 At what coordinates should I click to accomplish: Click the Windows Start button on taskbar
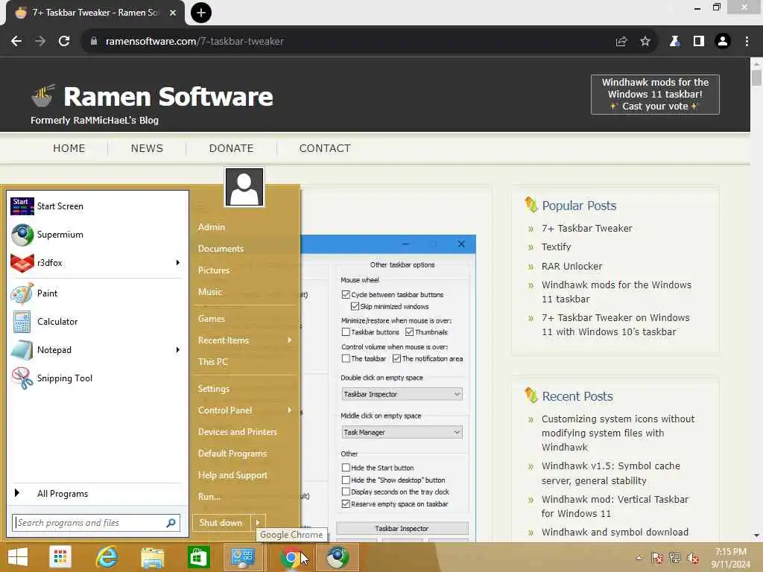coord(18,557)
